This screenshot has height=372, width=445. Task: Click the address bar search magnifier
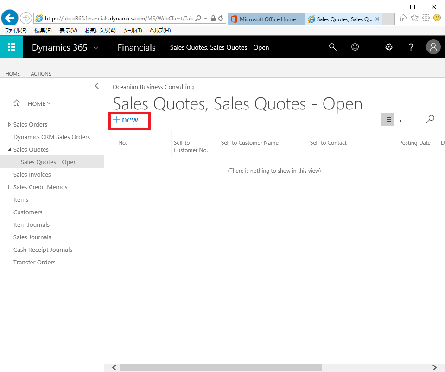pos(198,18)
